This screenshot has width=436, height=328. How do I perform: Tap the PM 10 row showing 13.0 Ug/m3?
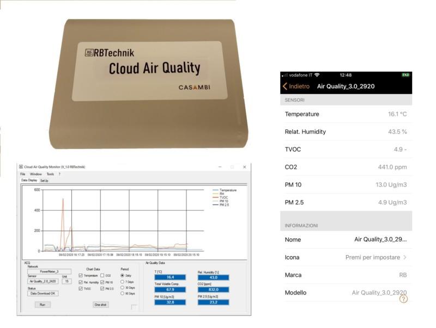pos(346,185)
